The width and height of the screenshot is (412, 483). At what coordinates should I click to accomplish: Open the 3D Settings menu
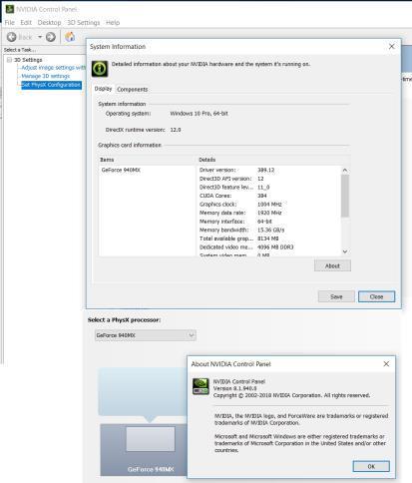coord(84,23)
